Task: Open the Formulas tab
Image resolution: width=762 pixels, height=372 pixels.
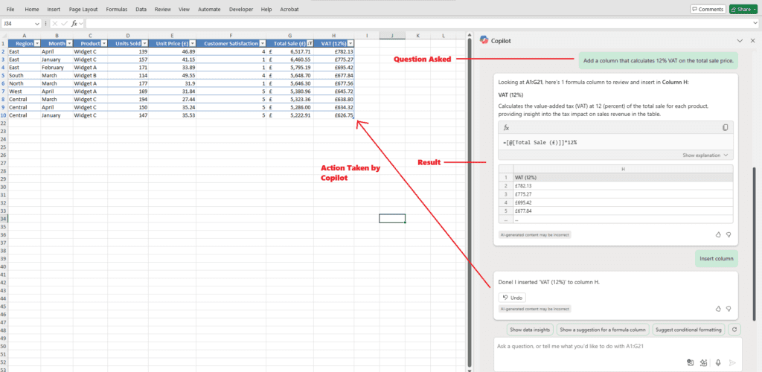Action: click(x=117, y=9)
